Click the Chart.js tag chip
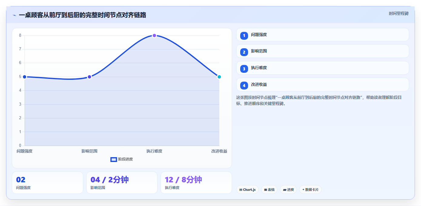Image resolution: width=421 pixels, height=206 pixels. 247,190
